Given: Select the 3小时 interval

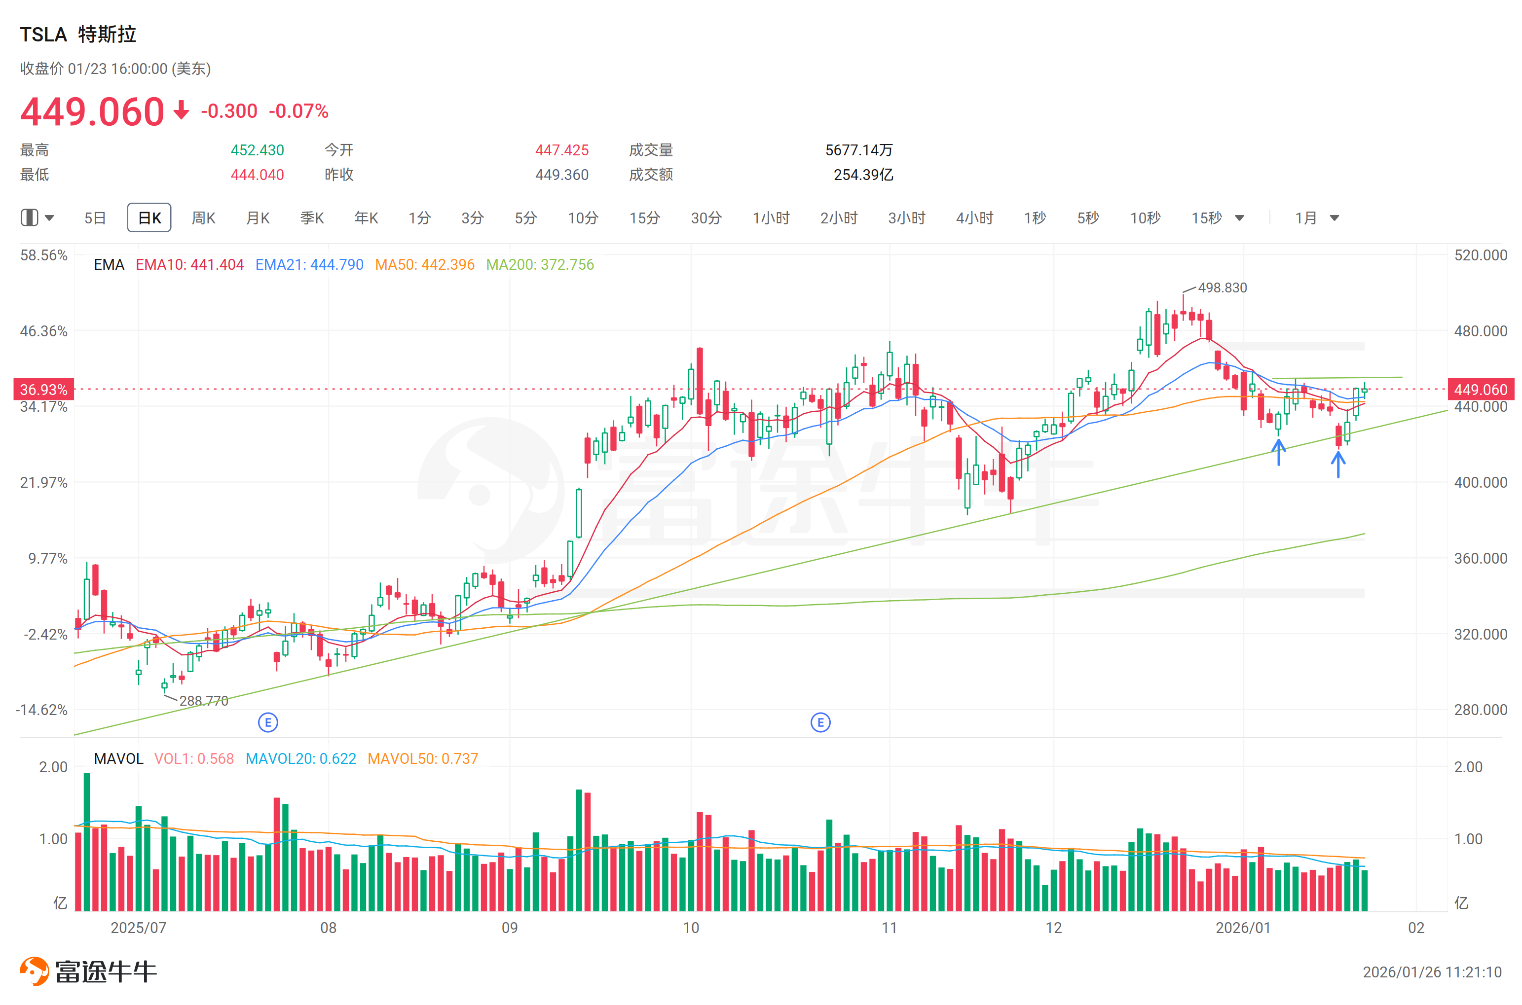Looking at the screenshot, I should click(x=906, y=218).
